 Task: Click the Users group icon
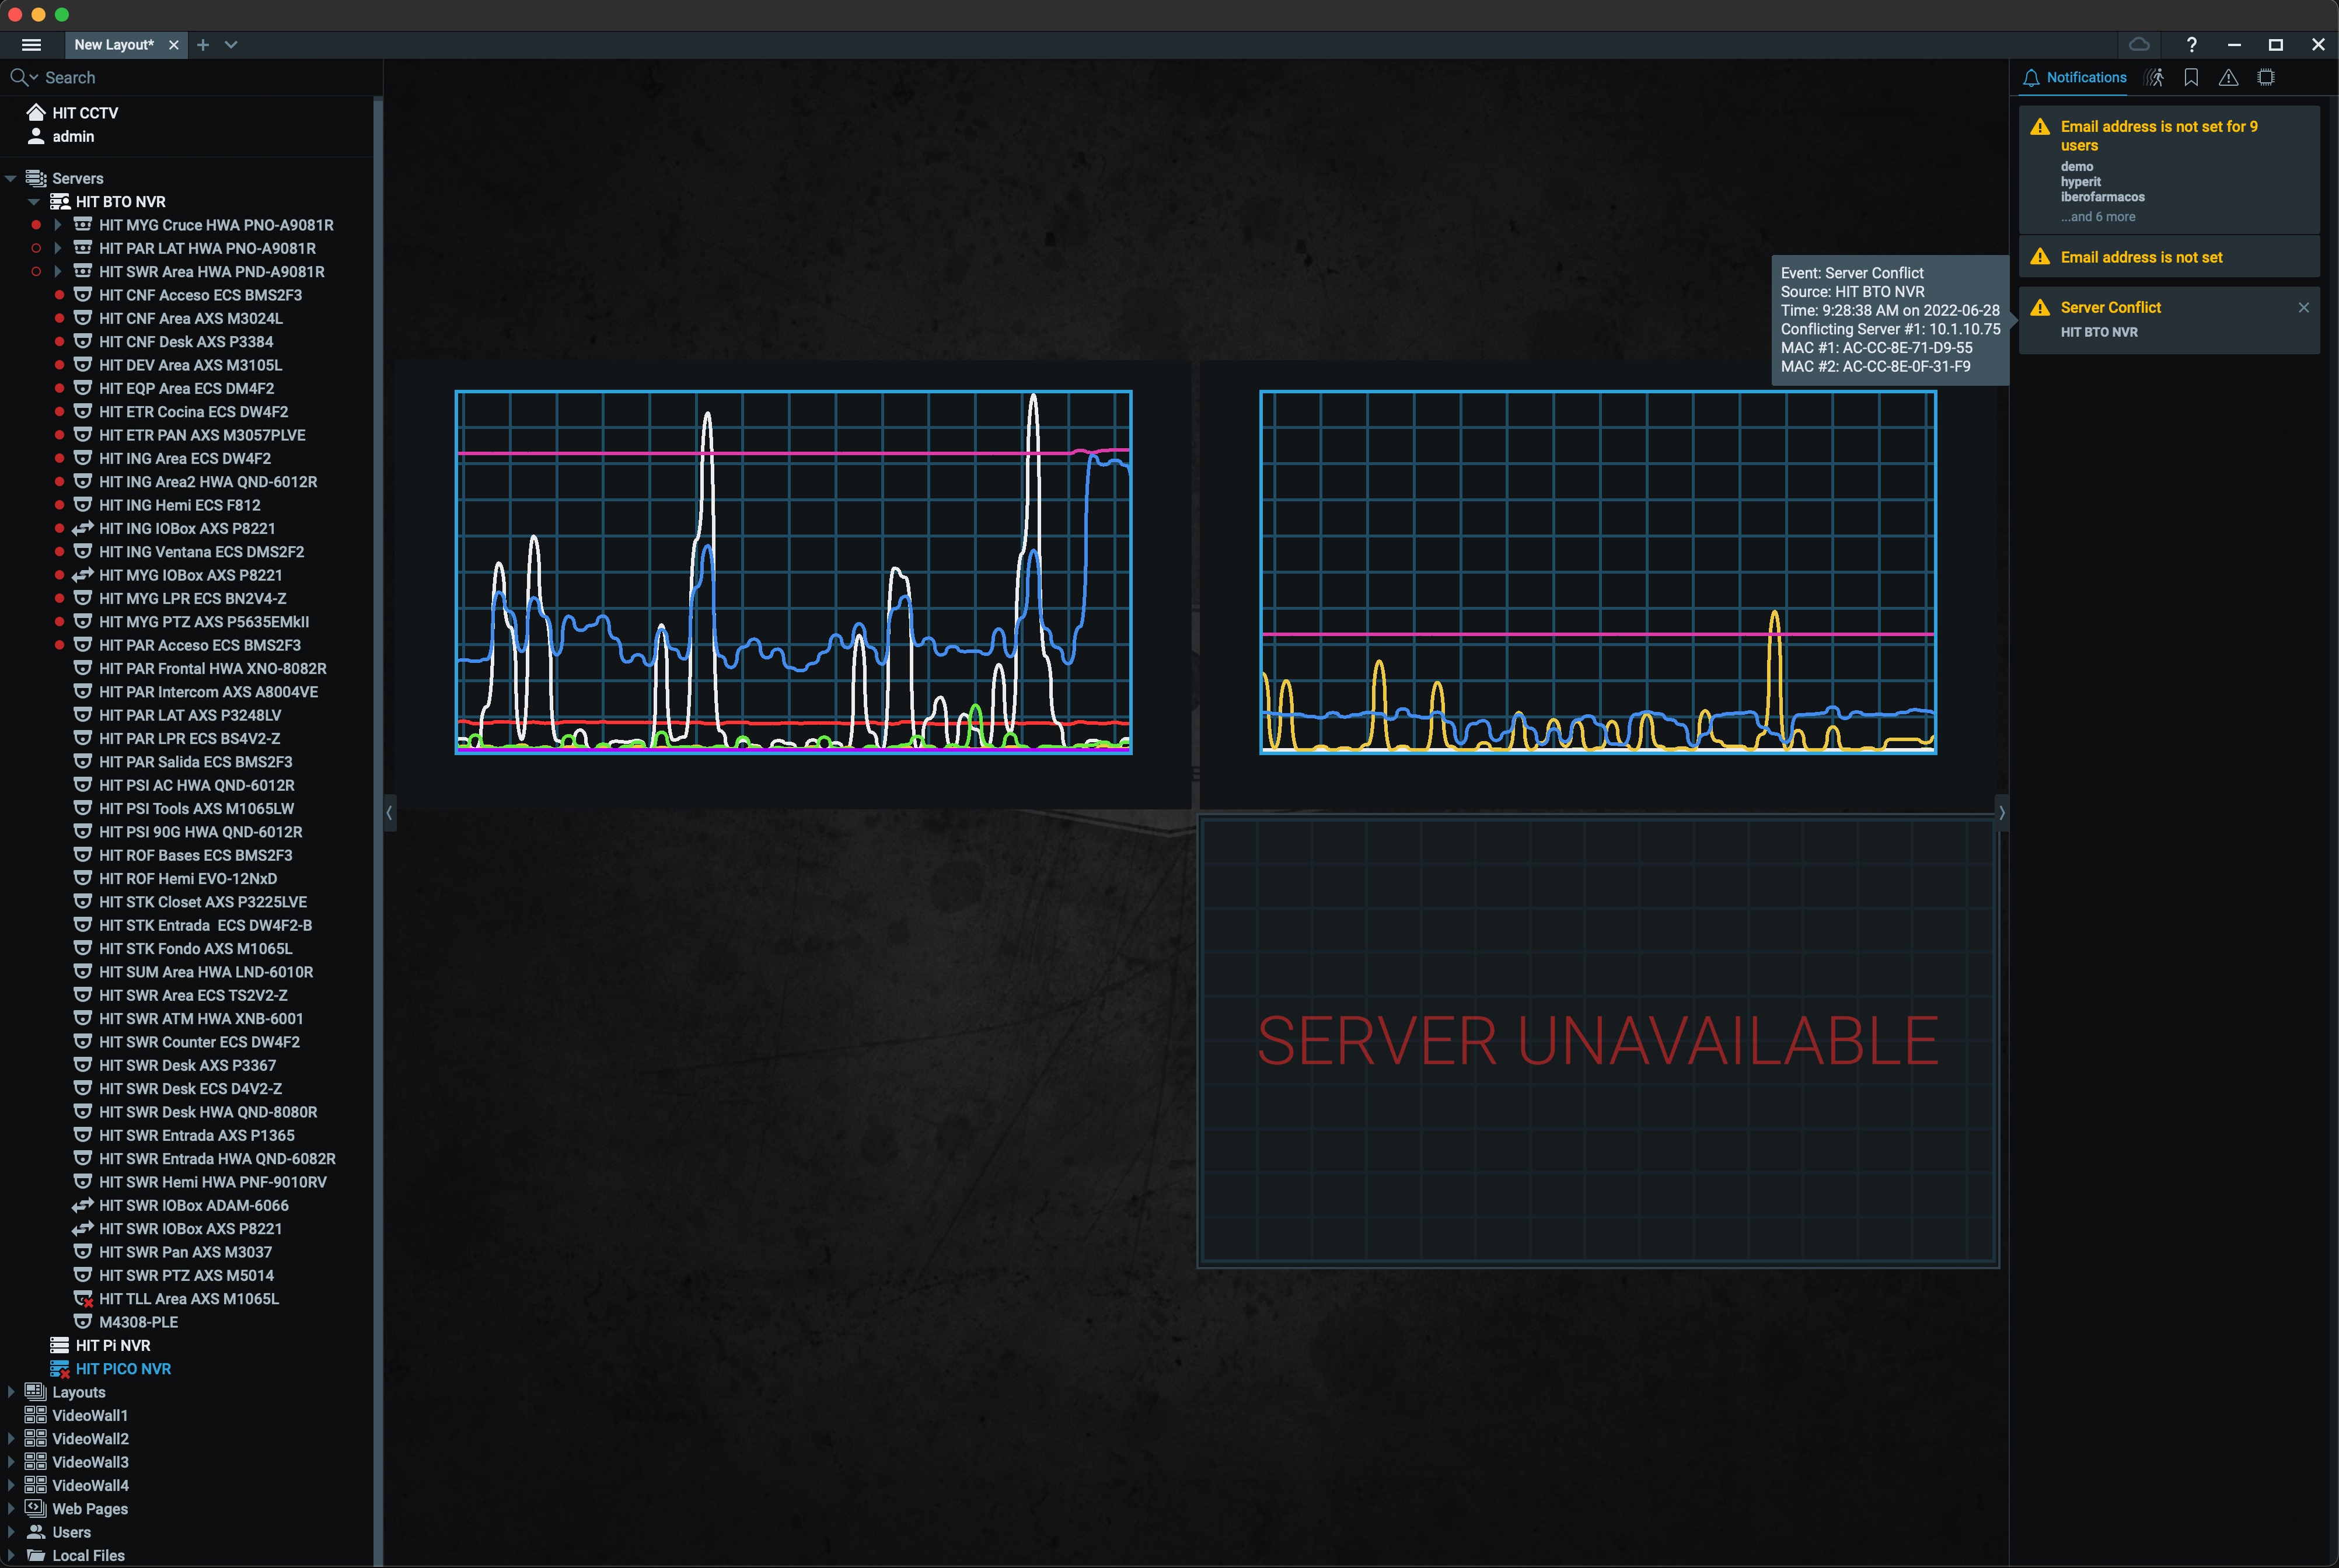click(36, 1532)
